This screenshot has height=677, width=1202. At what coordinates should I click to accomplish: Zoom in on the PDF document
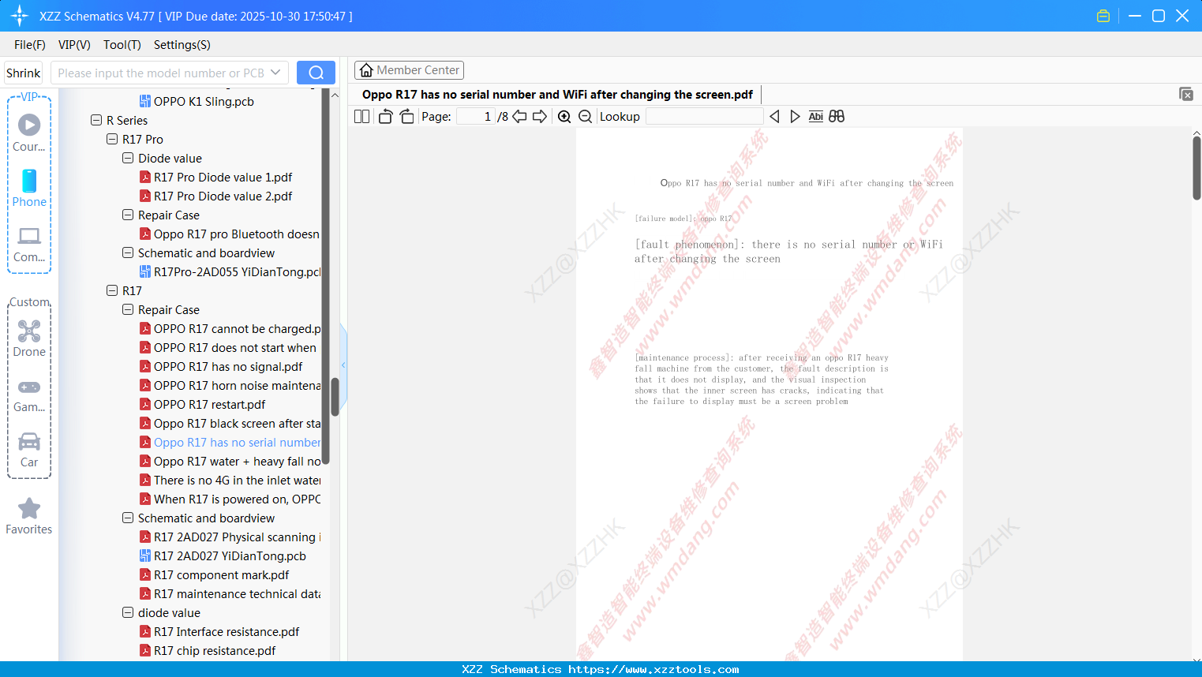[564, 117]
